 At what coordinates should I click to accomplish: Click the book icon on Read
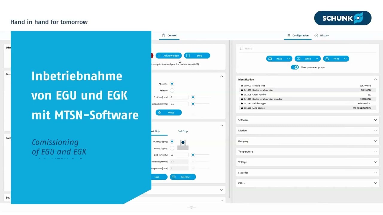(270, 59)
